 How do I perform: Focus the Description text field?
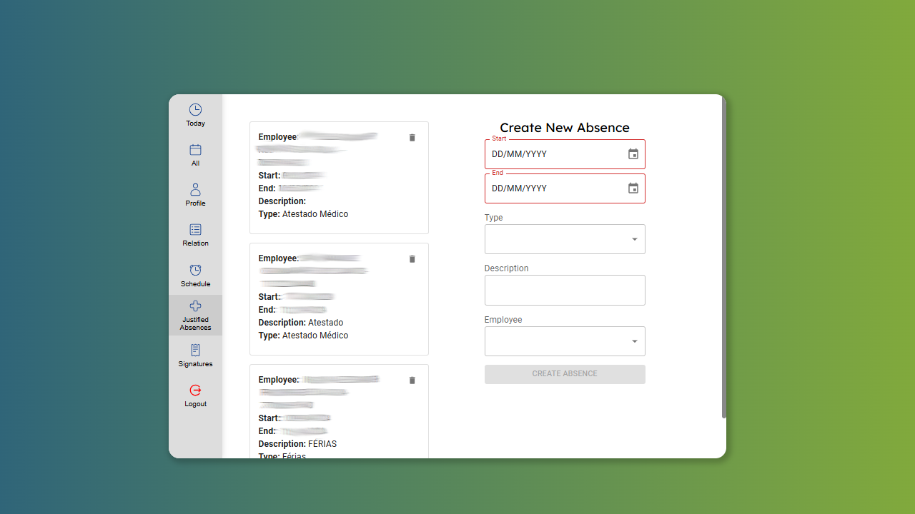point(564,291)
